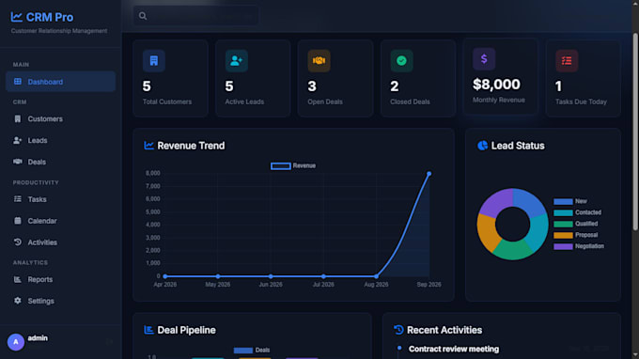Click the Activities history icon in sidebar
This screenshot has width=639, height=359.
(18, 242)
